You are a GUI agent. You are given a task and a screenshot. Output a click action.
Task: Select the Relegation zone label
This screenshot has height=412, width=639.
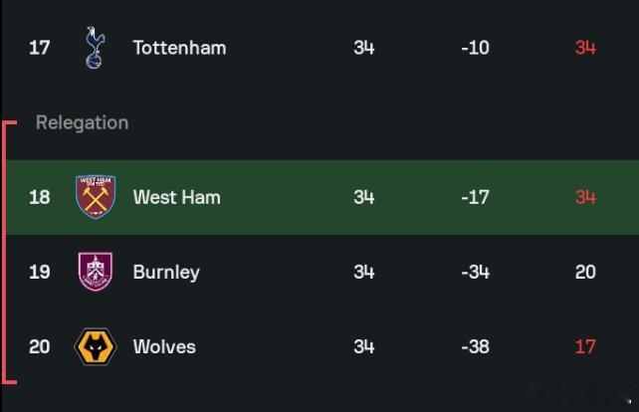83,122
